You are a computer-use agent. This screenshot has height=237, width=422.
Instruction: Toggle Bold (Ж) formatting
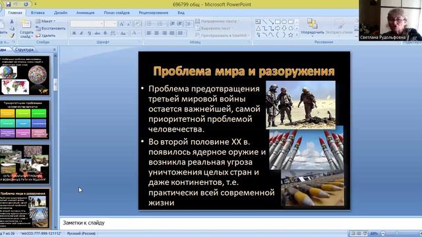pos(74,34)
